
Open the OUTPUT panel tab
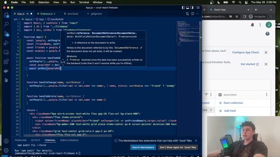point(35,140)
